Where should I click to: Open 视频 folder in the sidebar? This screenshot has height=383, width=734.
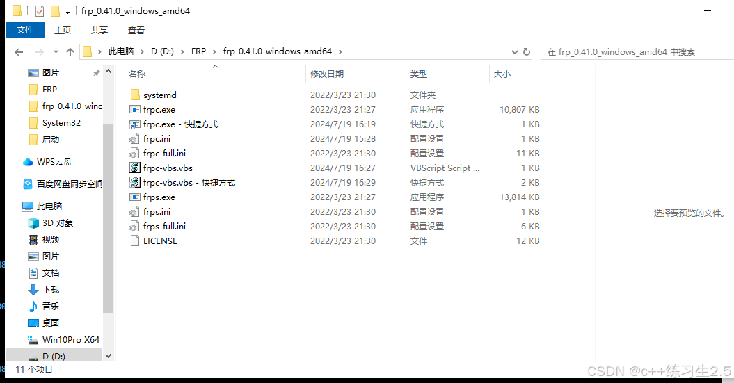pyautogui.click(x=44, y=239)
